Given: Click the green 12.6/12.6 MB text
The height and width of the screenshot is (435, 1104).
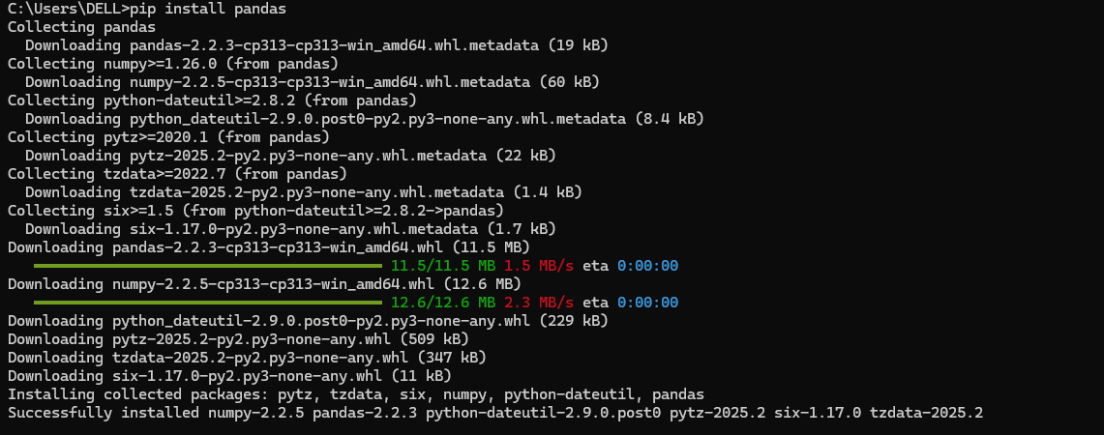Looking at the screenshot, I should (x=443, y=303).
